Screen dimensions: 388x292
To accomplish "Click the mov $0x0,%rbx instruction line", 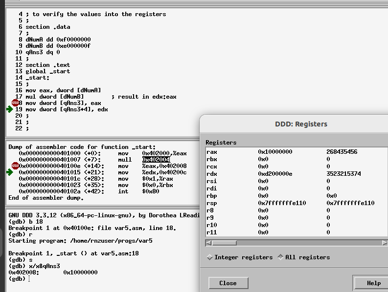I will coord(145,185).
